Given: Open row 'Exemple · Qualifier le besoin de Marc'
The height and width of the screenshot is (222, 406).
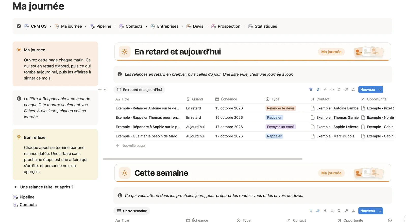Looking at the screenshot, I should (x=146, y=136).
